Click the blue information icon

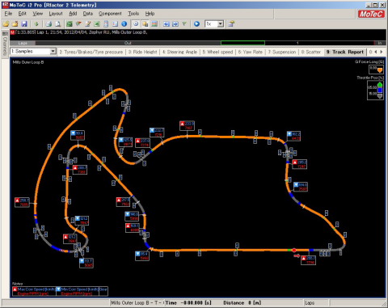(x=124, y=24)
